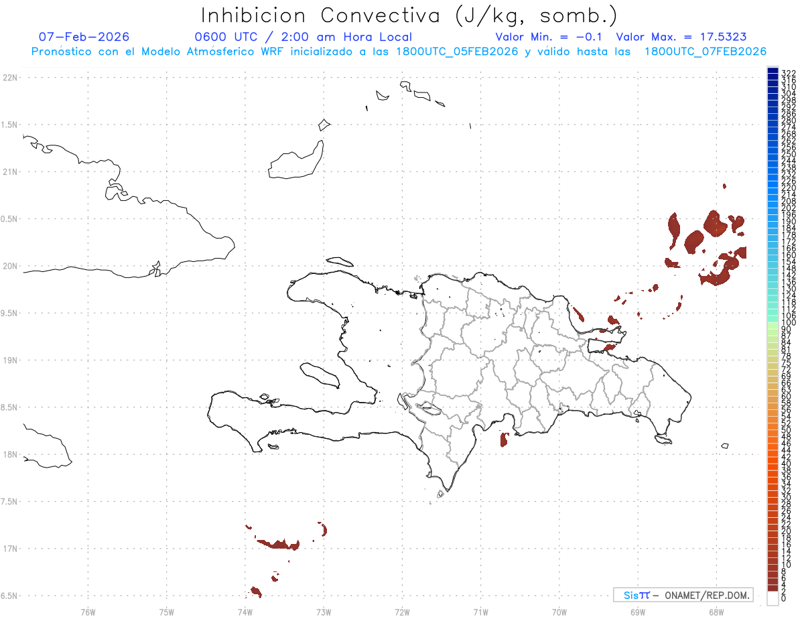Viewport: 804px width, 621px height.
Task: Click the '22N' latitude label
Action: click(10, 78)
